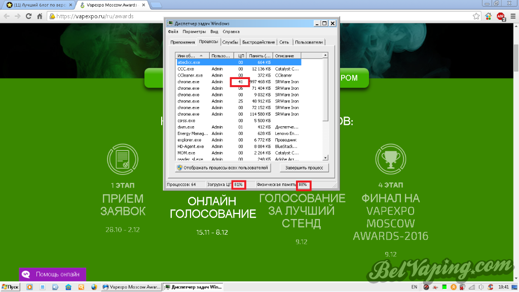Click the trophy icon above 4 ЭТАП
The width and height of the screenshot is (519, 292).
[391, 159]
